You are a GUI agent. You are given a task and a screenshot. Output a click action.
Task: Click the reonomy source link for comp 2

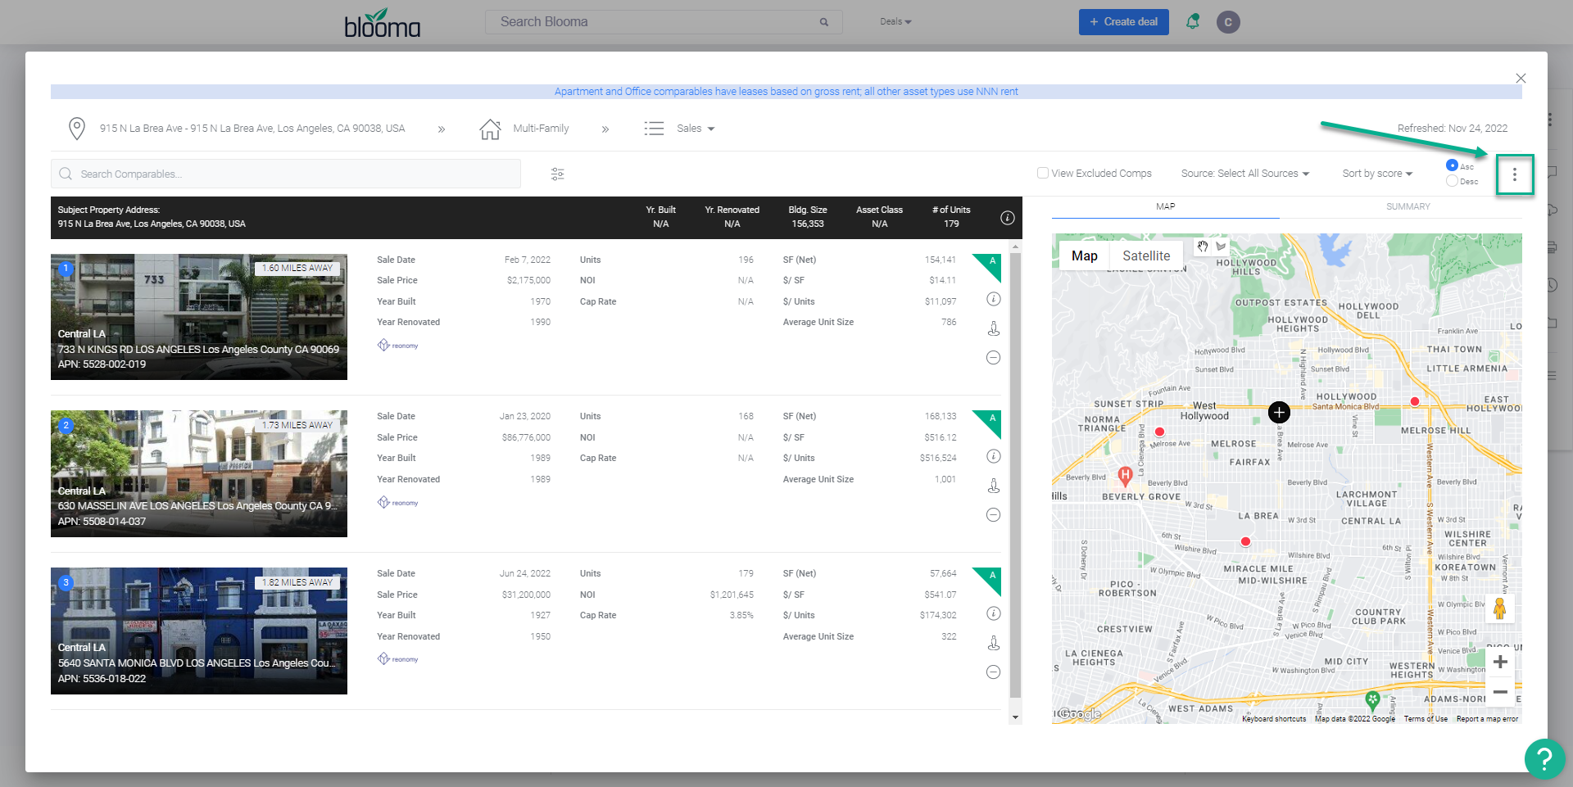398,503
